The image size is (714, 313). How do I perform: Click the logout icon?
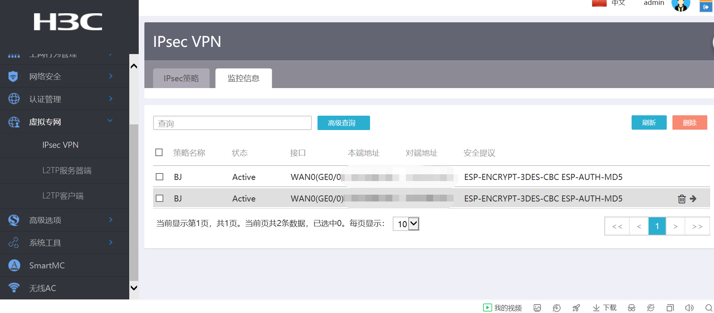click(x=706, y=6)
